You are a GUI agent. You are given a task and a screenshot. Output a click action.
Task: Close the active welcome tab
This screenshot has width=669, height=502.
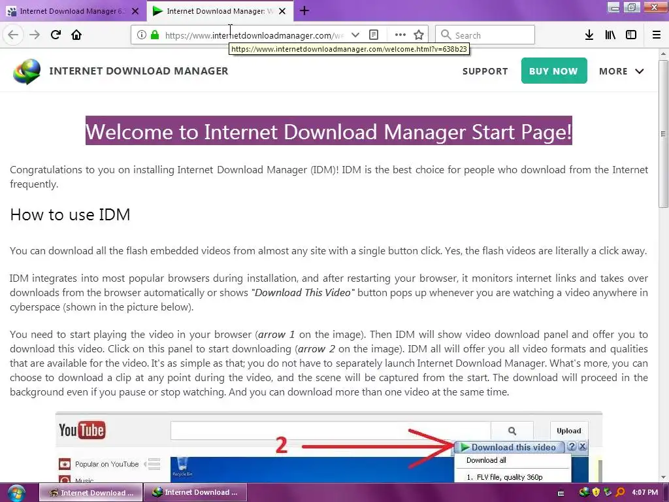(282, 11)
